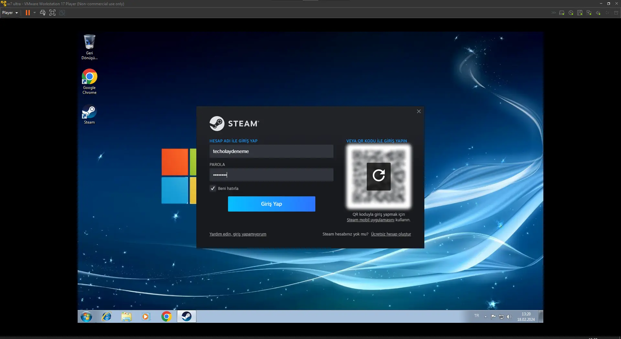Minimize the VMware Player window

601,4
